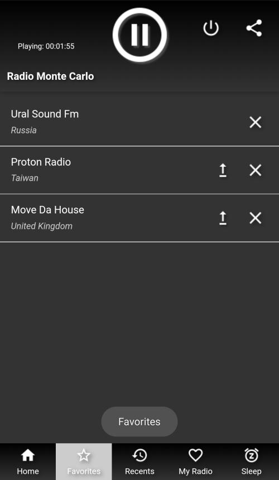
Task: Go to the Home tab
Action: 28,462
